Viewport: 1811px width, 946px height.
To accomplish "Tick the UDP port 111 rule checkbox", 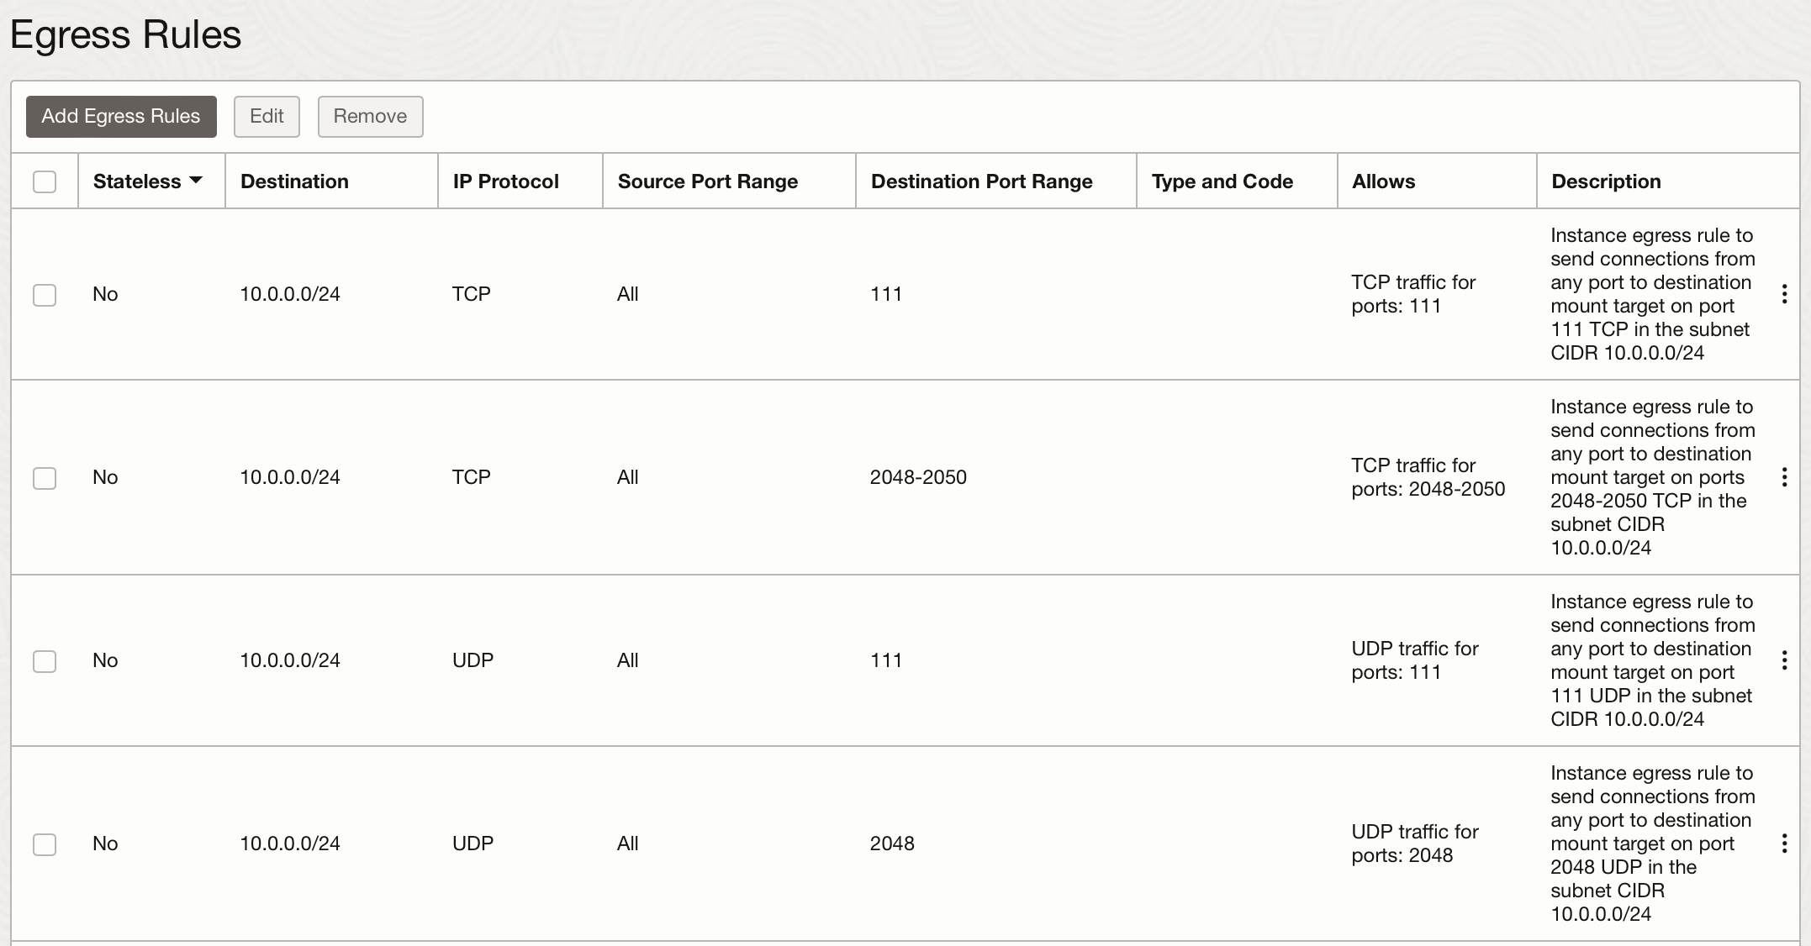I will [x=45, y=661].
